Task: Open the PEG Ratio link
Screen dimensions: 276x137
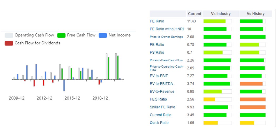Action: (x=158, y=99)
